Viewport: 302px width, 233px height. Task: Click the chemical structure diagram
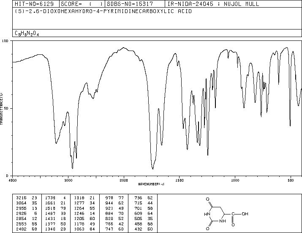coord(226,214)
